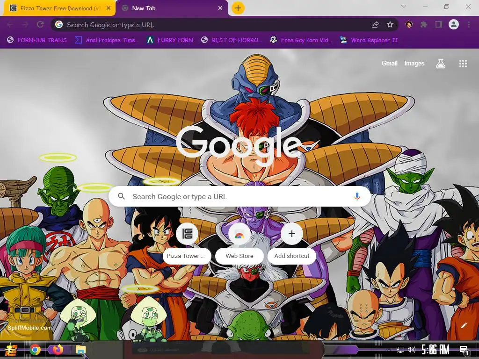Open the Images link

pyautogui.click(x=414, y=64)
